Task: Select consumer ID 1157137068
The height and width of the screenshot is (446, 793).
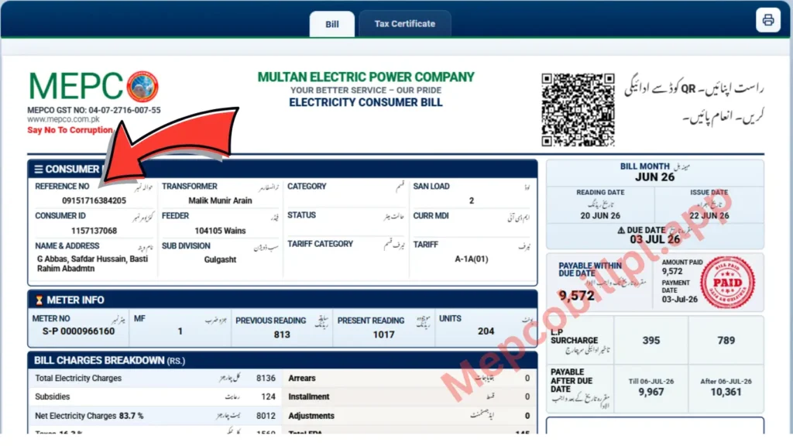Action: click(94, 231)
